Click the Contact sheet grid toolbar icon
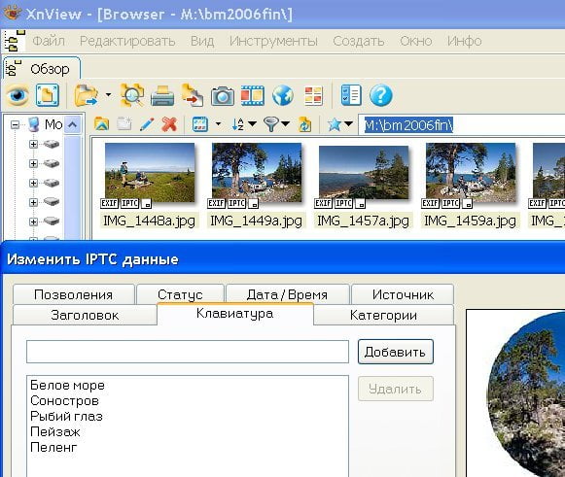This screenshot has height=477, width=565. [313, 95]
